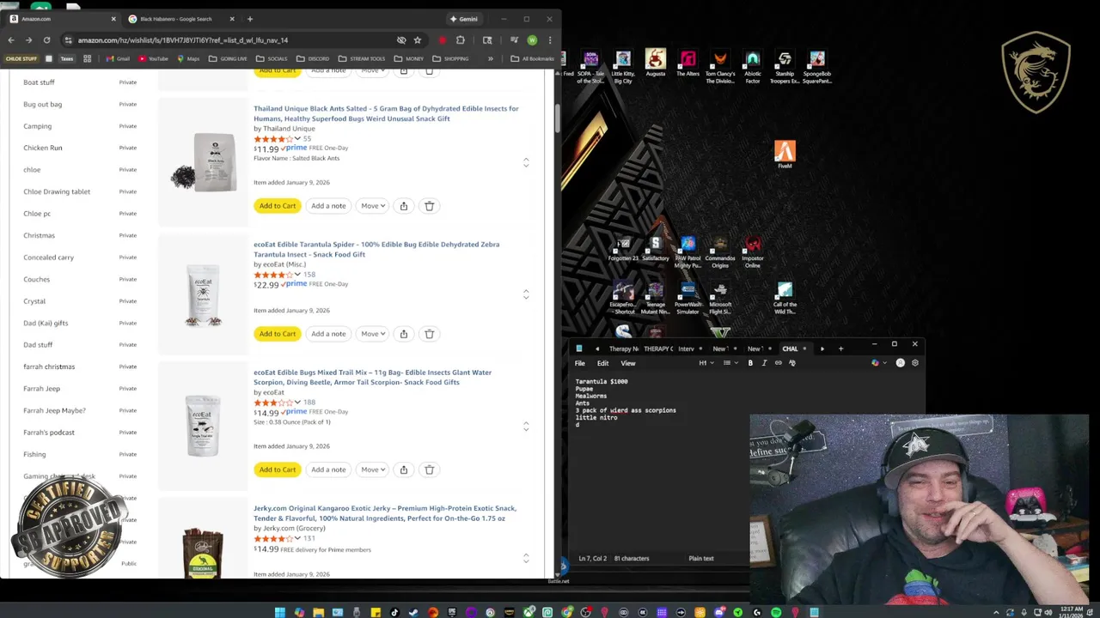Image resolution: width=1100 pixels, height=618 pixels.
Task: Reorder the Tarantula item with its up/down arrows
Action: (x=526, y=294)
